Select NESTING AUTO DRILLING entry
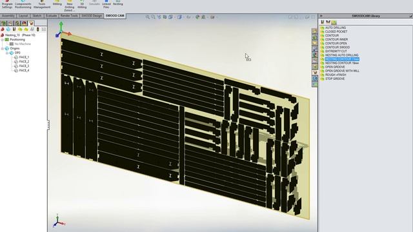The height and width of the screenshot is (232, 413). click(341, 55)
